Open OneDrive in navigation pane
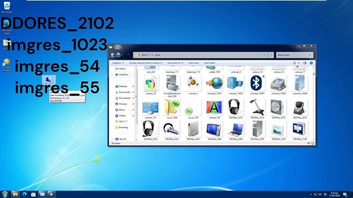The image size is (353, 198). [121, 75]
